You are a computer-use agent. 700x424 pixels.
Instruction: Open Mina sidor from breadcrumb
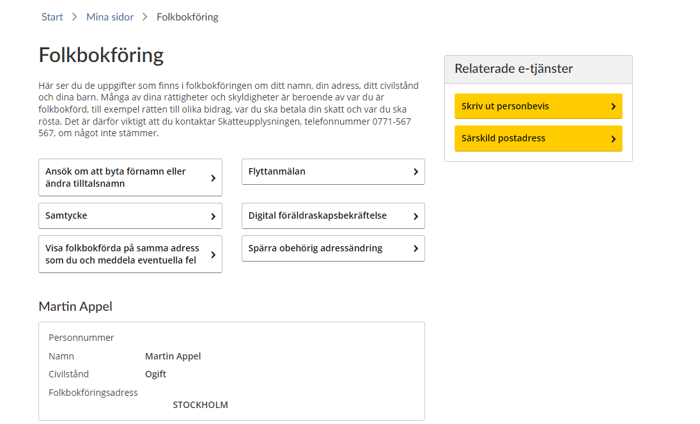point(110,17)
